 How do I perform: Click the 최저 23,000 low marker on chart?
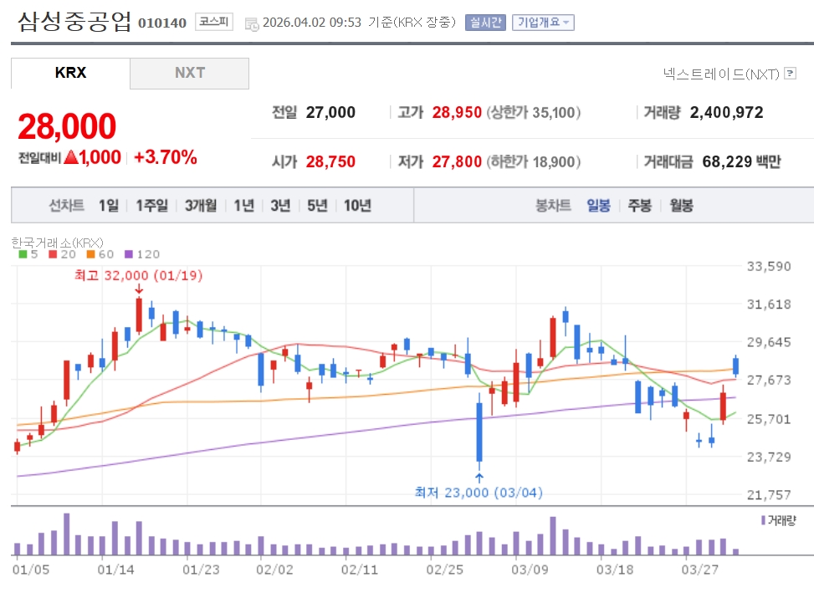479,493
